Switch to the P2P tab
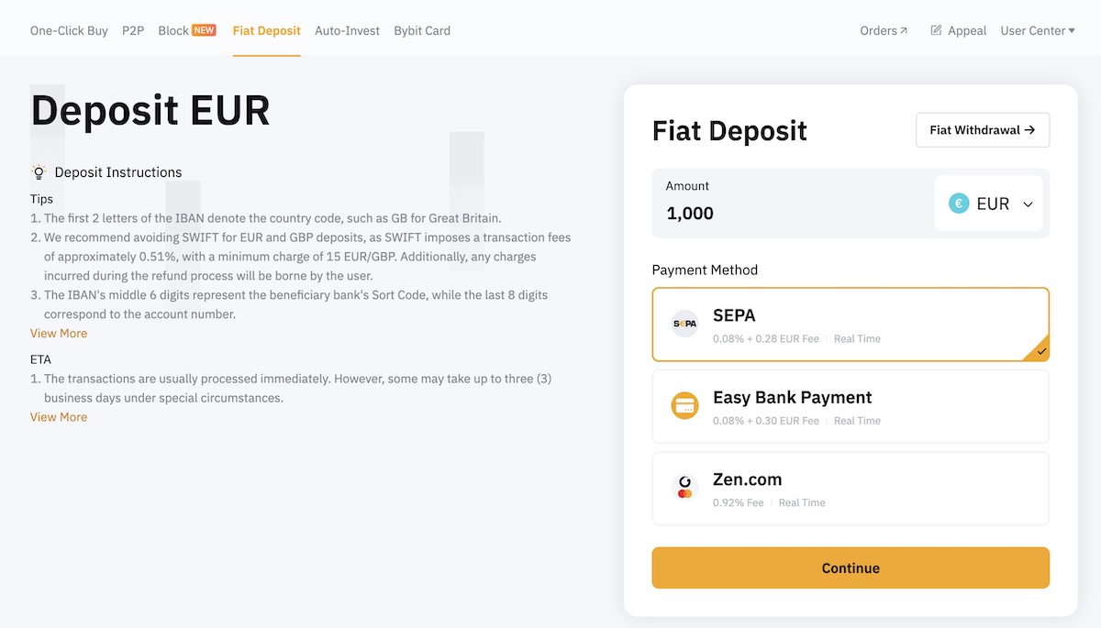Viewport: 1101px width, 628px height. tap(132, 29)
